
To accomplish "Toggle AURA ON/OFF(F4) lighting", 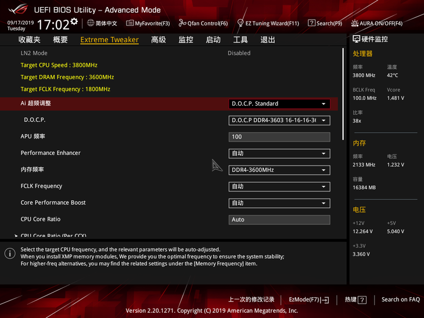I will tap(377, 23).
